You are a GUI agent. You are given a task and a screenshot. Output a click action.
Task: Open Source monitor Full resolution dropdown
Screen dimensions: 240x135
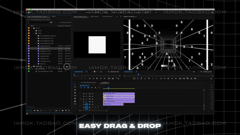[x=103, y=72]
